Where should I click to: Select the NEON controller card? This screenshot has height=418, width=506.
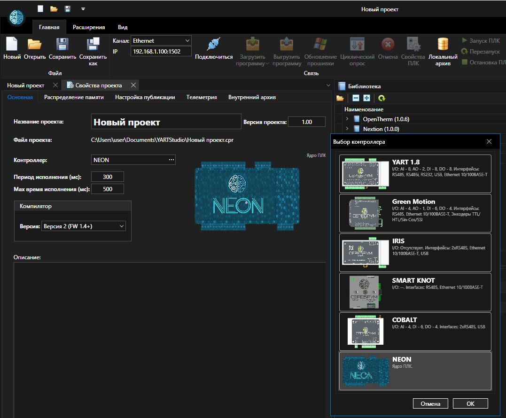415,371
